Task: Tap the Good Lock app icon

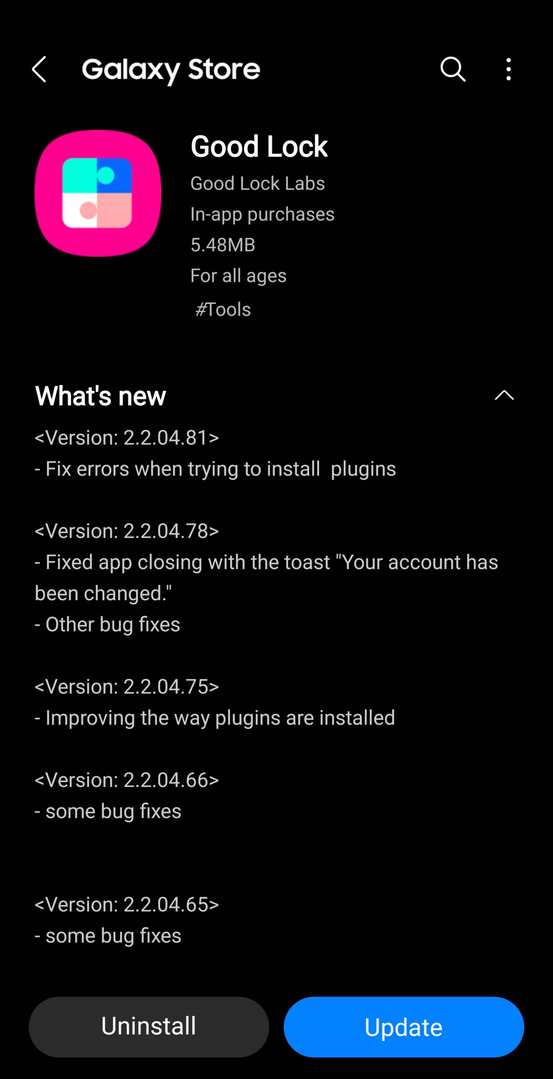Action: pos(98,193)
